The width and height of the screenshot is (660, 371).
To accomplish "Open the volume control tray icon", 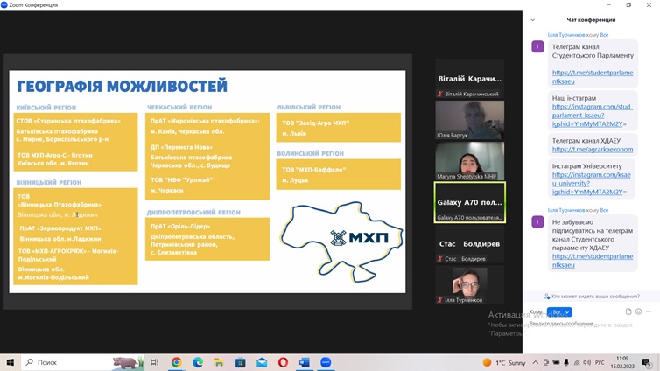I will pos(586,362).
